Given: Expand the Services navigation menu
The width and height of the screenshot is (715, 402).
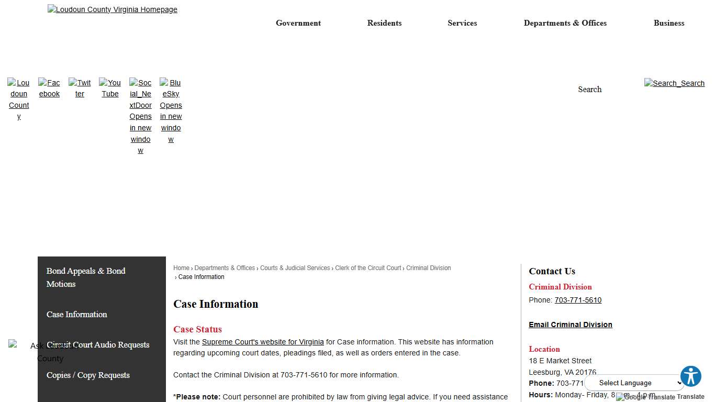Looking at the screenshot, I should click(x=462, y=23).
